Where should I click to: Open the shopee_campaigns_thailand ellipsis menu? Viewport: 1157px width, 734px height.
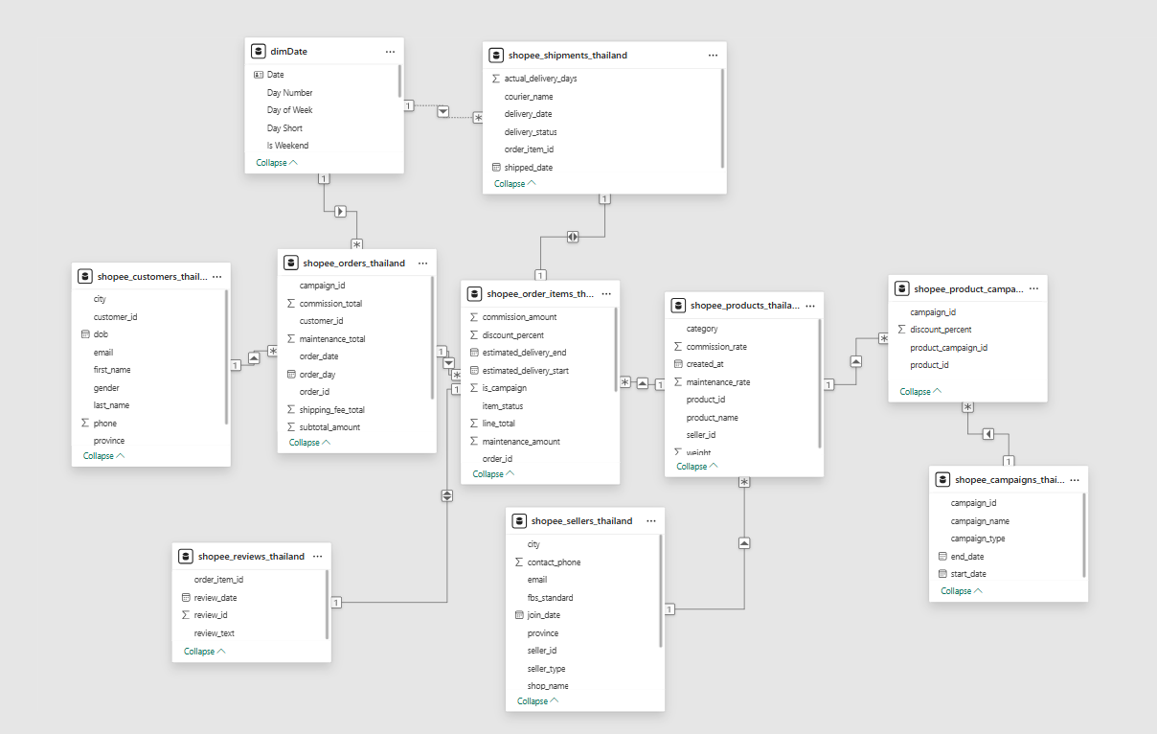point(1075,480)
